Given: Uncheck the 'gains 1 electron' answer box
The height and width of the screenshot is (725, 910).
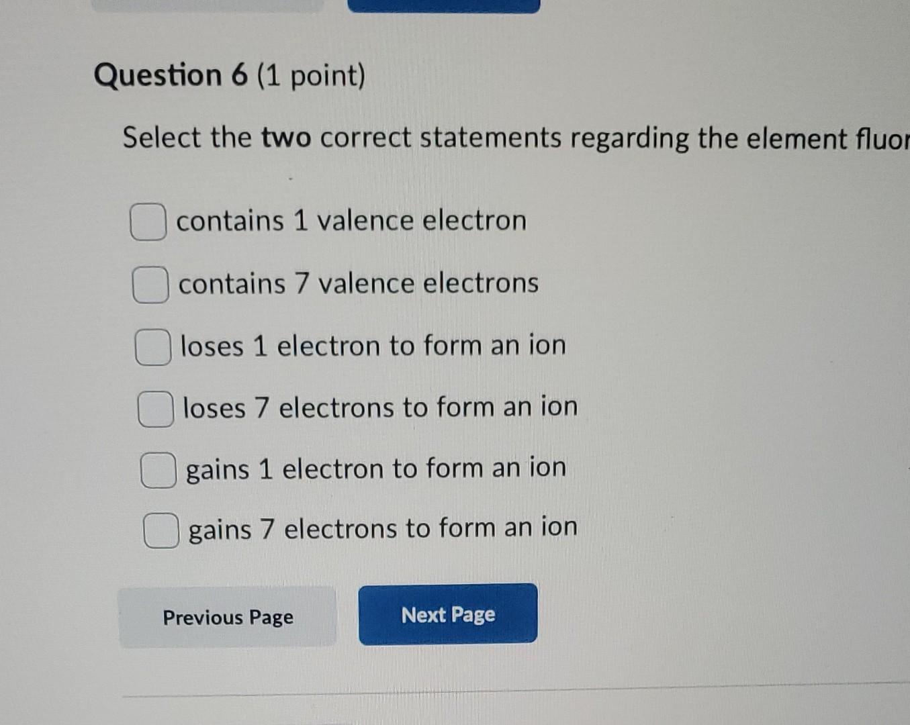Looking at the screenshot, I should tap(156, 471).
